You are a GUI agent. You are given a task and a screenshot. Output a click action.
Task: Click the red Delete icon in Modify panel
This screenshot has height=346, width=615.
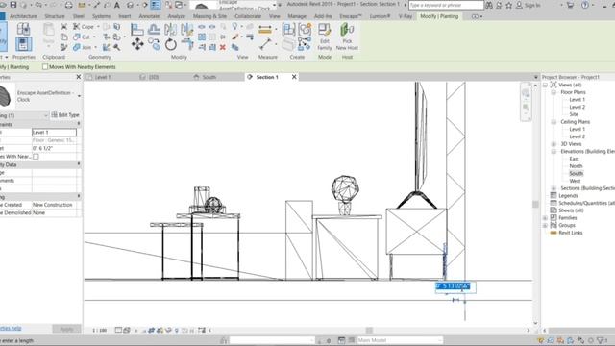pyautogui.click(x=223, y=47)
